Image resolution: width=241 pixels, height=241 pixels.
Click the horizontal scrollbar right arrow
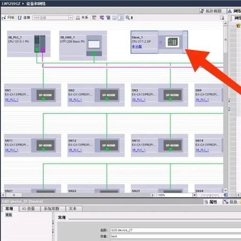click(152, 195)
